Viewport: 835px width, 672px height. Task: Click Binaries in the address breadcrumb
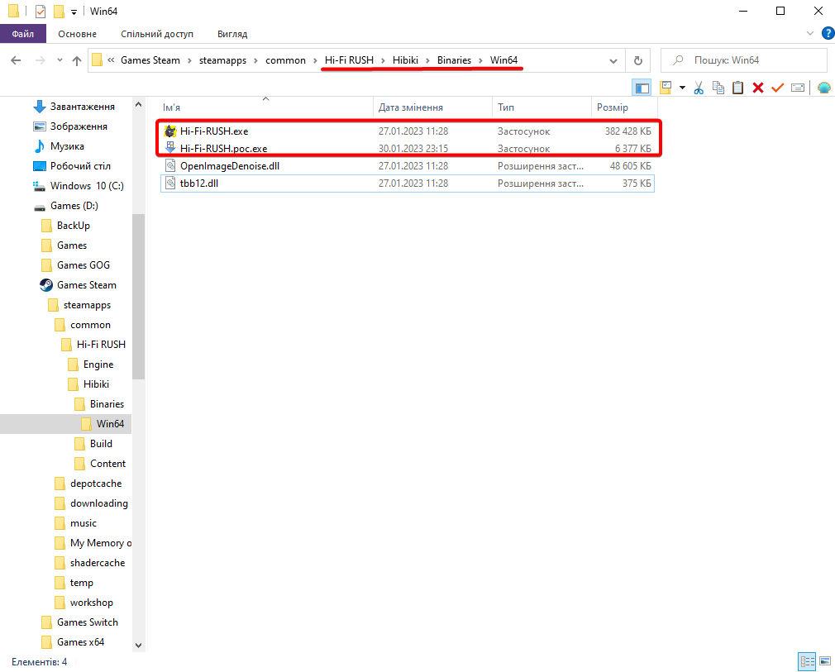pos(454,60)
